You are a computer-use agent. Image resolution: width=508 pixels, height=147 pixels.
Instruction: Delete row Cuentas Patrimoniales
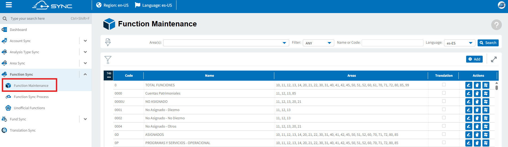(x=477, y=93)
